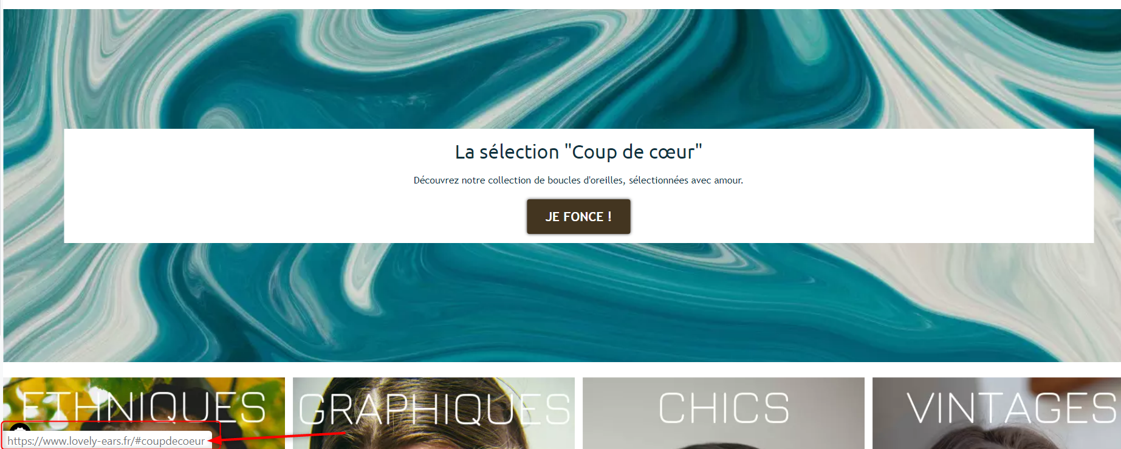Open the GRAPHIQUES category tile

click(x=434, y=413)
